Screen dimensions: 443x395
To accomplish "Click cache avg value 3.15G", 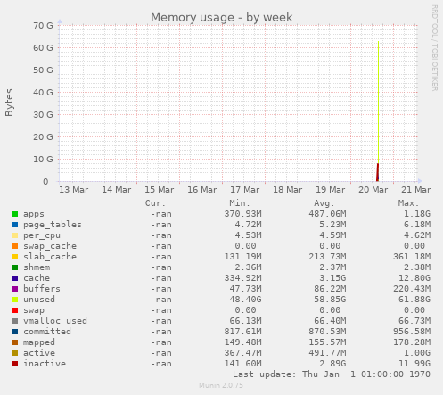I will (332, 278).
